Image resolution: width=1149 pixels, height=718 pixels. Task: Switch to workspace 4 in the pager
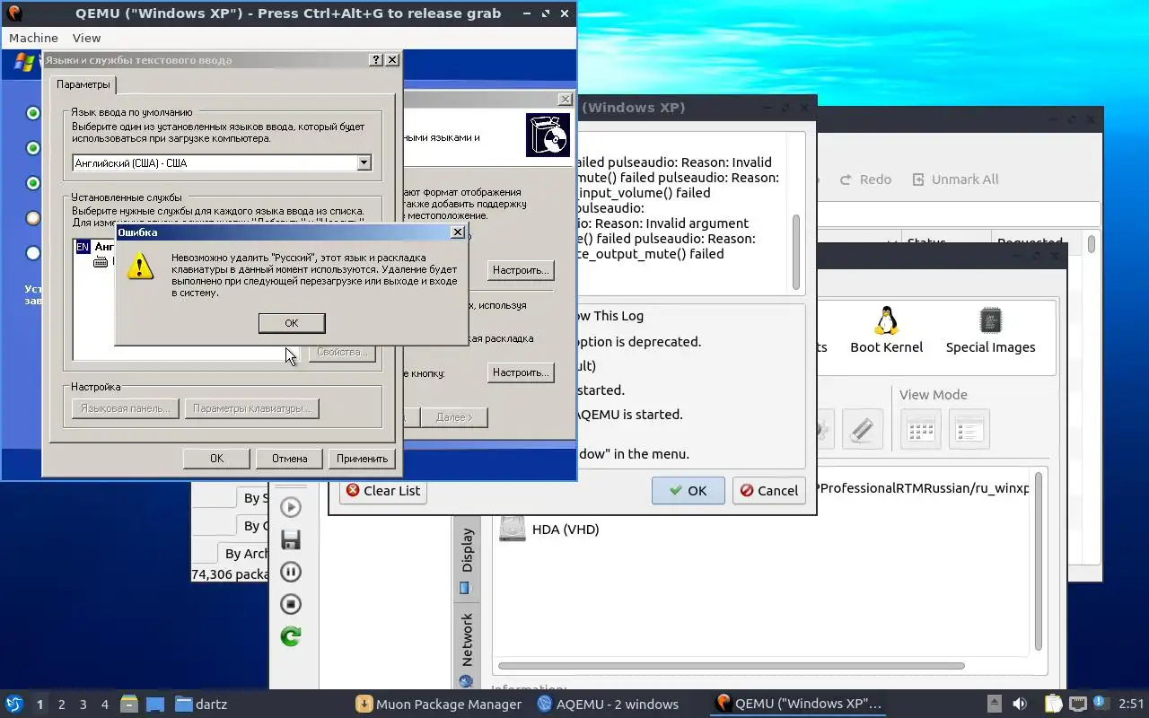105,705
